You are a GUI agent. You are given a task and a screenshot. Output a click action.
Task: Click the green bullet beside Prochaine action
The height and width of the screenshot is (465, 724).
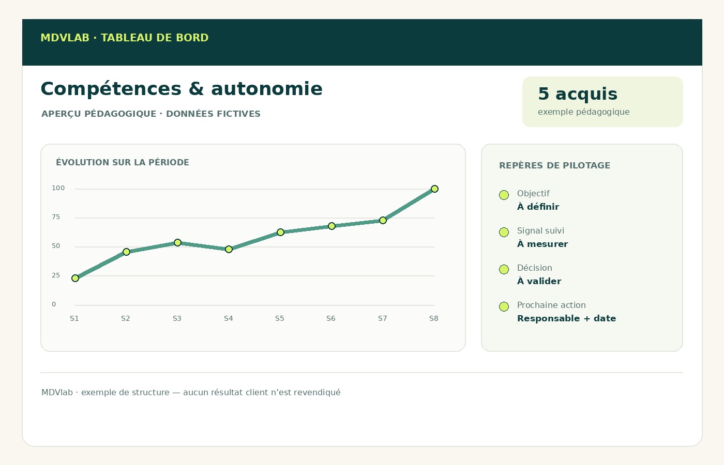pyautogui.click(x=504, y=306)
